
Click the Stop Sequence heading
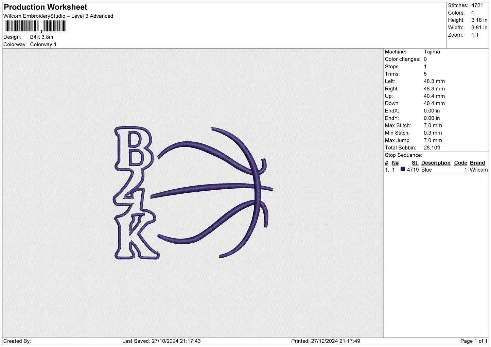click(x=403, y=155)
